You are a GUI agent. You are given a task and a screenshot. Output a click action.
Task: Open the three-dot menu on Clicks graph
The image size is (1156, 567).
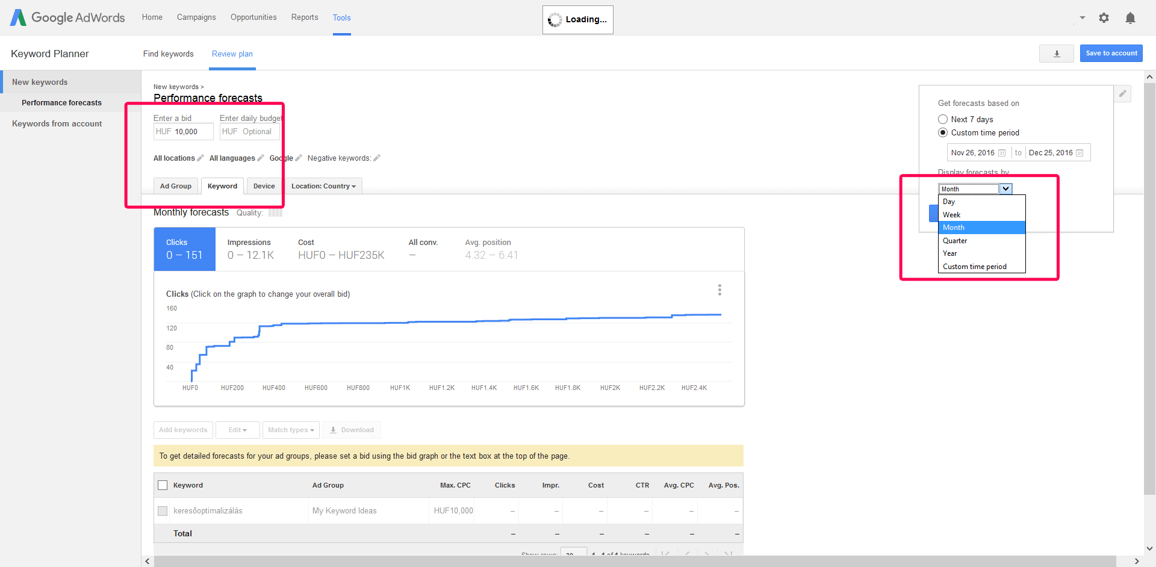(719, 290)
